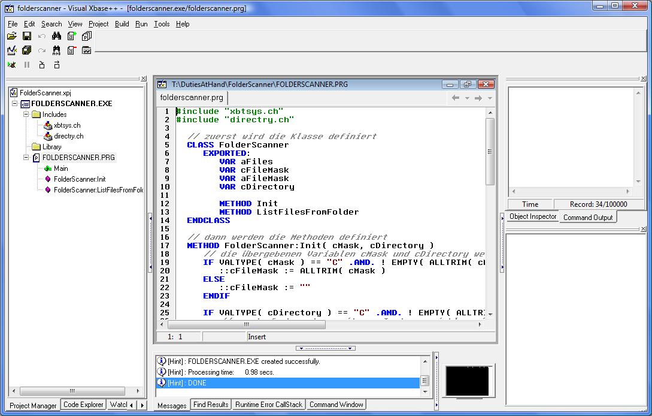The height and width of the screenshot is (416, 652).
Task: Click the Time column header
Action: [530, 204]
